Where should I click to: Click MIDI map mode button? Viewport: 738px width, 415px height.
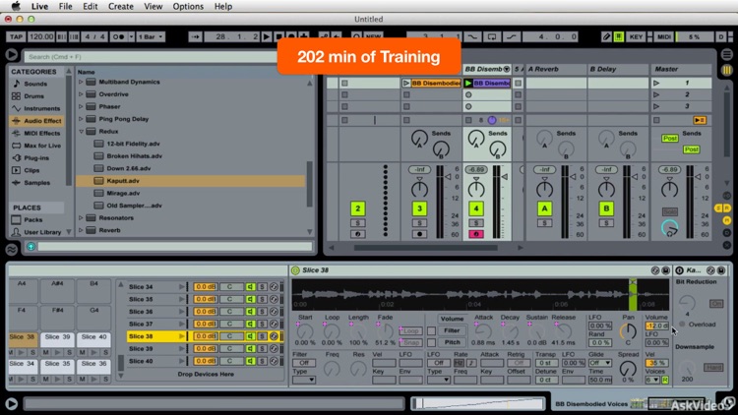point(664,36)
